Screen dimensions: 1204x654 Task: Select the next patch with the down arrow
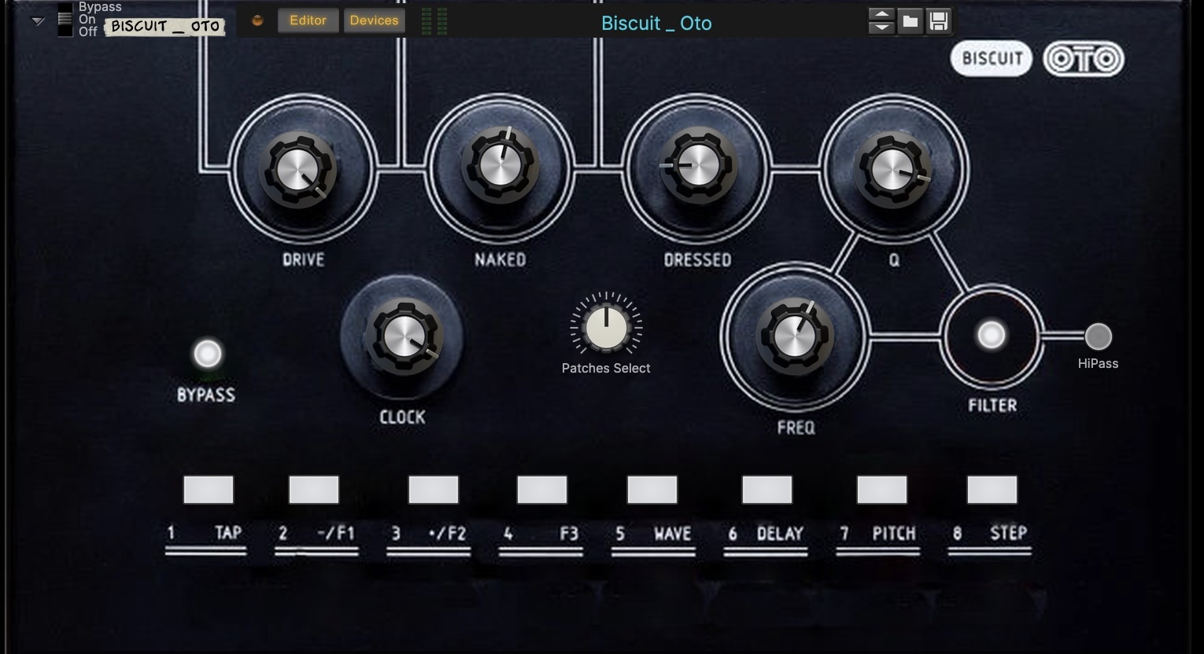pyautogui.click(x=881, y=28)
